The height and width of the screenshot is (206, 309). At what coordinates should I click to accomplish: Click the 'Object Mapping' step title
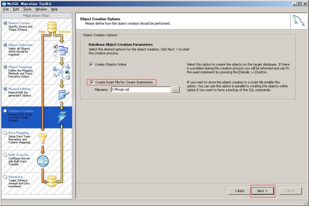pyautogui.click(x=20, y=67)
